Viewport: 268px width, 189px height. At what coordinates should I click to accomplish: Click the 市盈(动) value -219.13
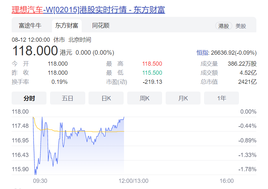152,82
